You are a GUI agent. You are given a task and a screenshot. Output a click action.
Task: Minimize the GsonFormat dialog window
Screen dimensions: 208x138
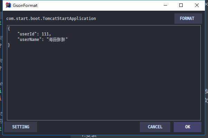point(165,5)
